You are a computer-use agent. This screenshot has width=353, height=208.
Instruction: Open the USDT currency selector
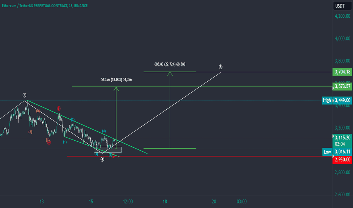tap(342, 6)
